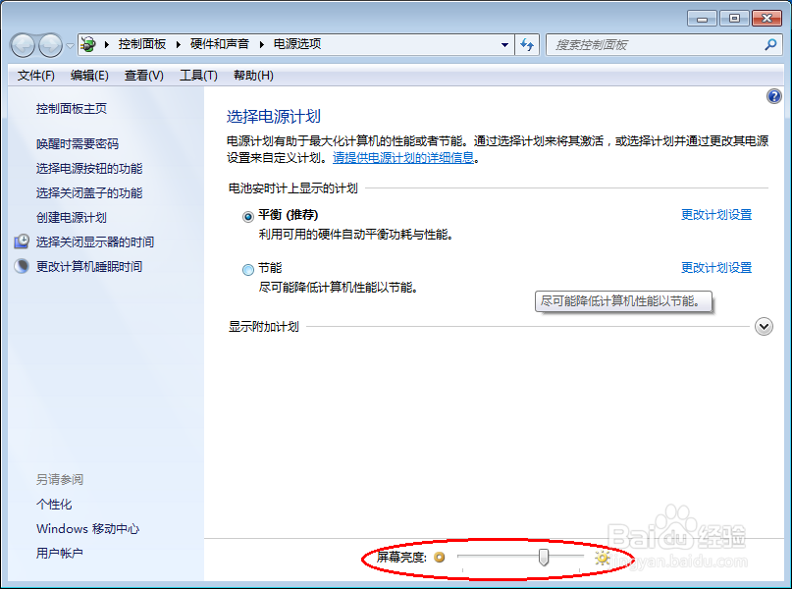
Task: Open 请提供电源计划的详细信息 link
Action: pyautogui.click(x=403, y=158)
